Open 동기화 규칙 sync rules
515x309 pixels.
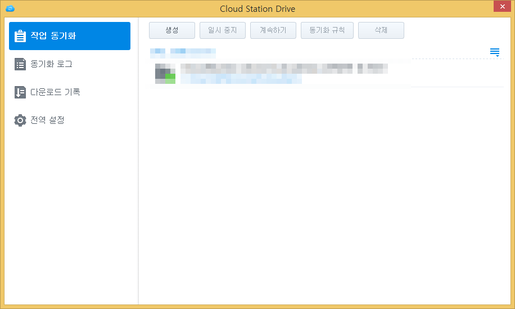coord(327,30)
